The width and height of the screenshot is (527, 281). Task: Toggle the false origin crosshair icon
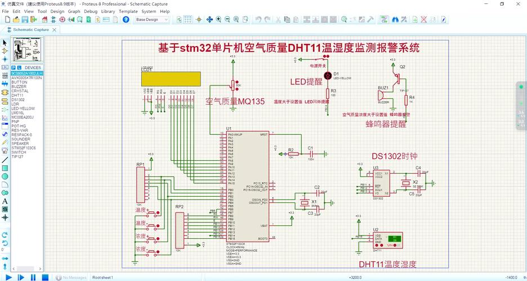point(199,20)
